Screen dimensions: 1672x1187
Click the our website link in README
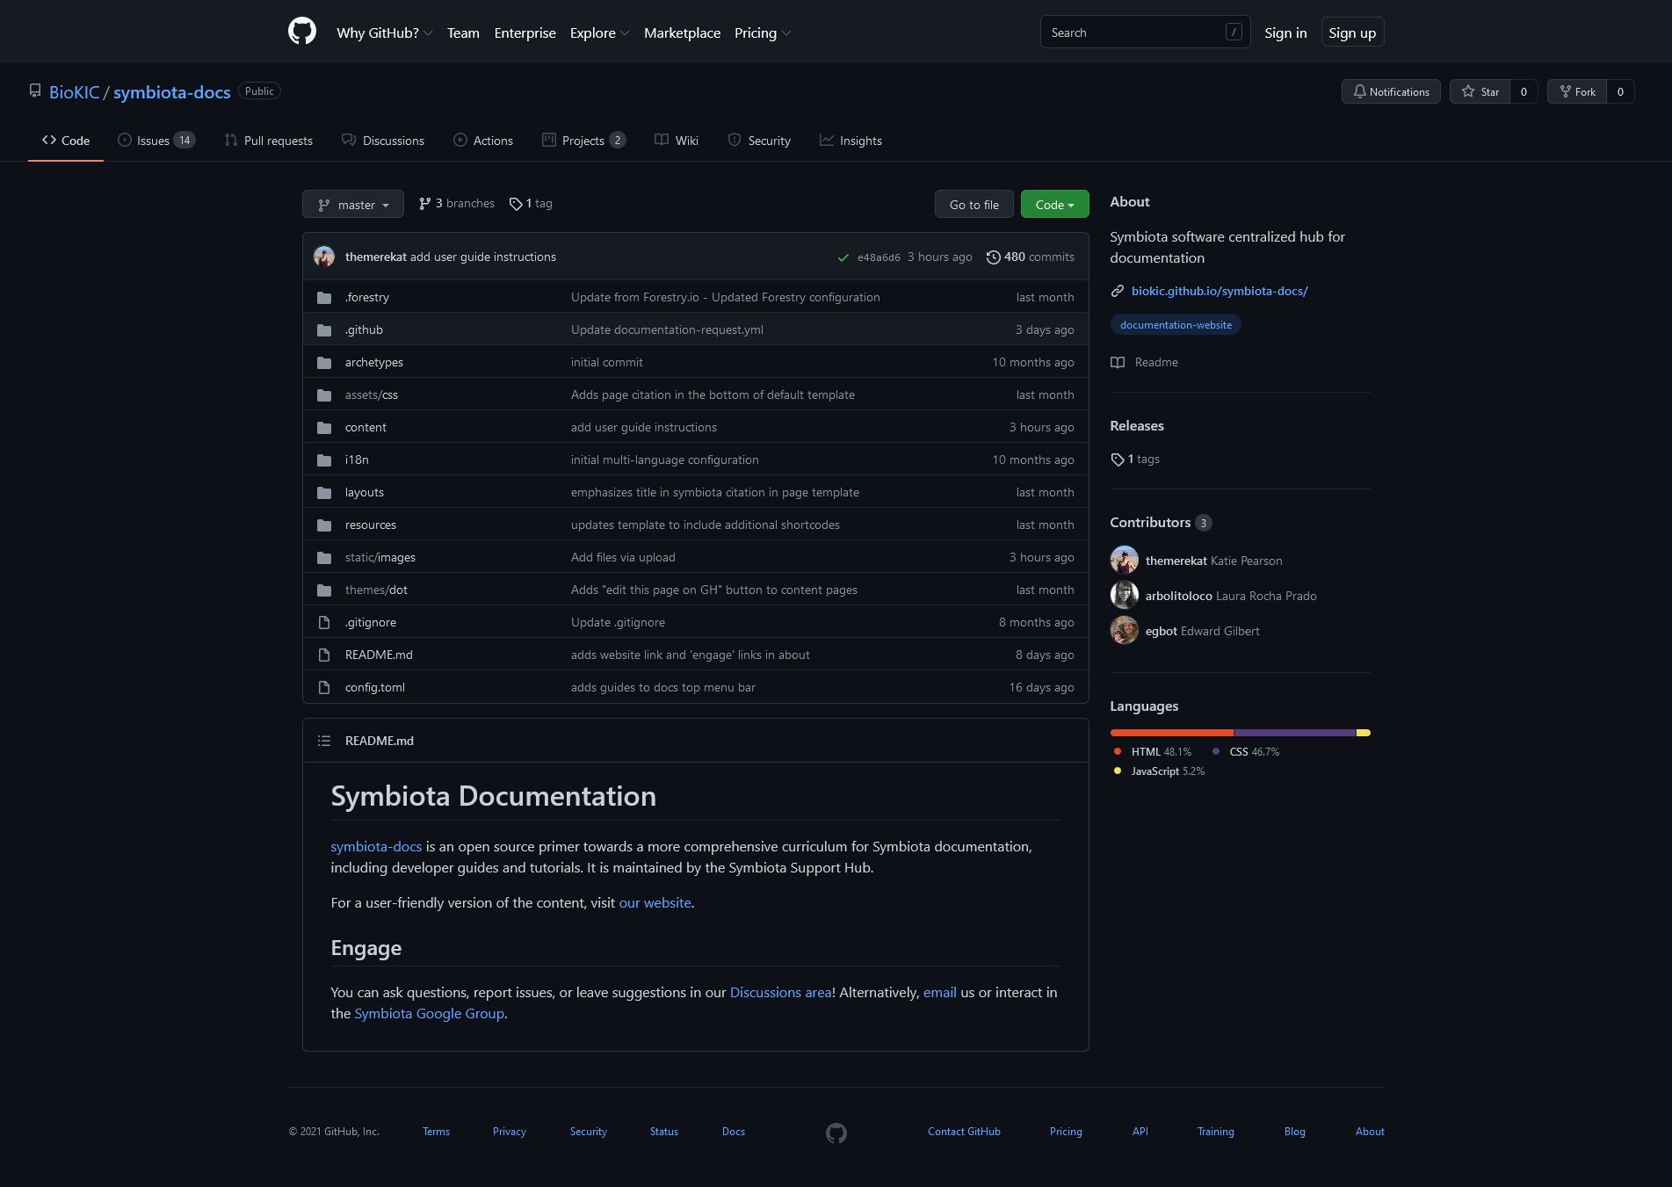pyautogui.click(x=655, y=902)
